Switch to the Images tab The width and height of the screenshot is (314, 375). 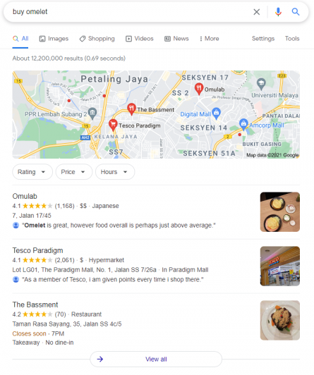54,39
